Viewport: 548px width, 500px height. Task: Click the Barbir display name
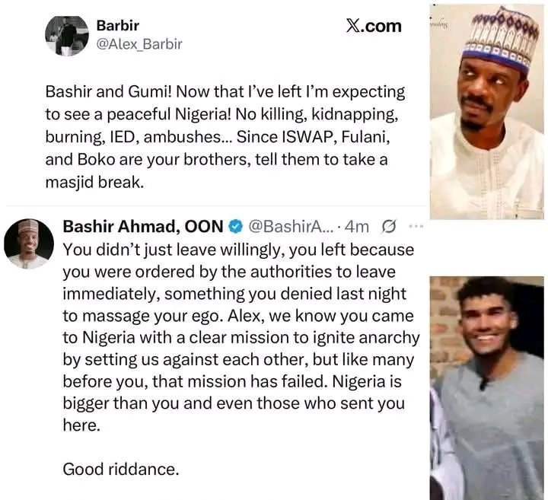118,25
